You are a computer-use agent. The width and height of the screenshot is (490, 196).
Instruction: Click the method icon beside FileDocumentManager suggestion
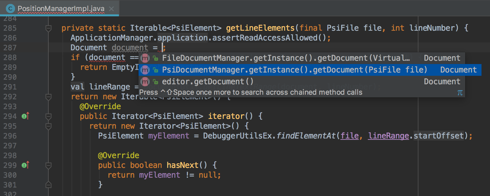pyautogui.click(x=145, y=58)
